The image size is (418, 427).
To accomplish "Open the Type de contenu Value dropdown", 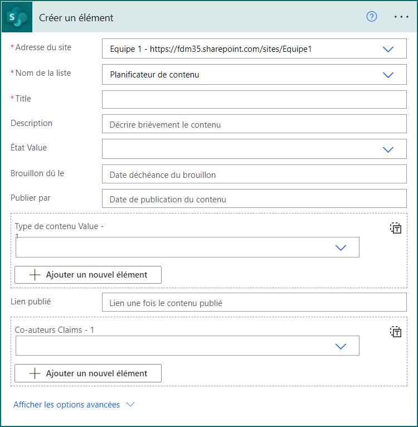I will pos(341,248).
